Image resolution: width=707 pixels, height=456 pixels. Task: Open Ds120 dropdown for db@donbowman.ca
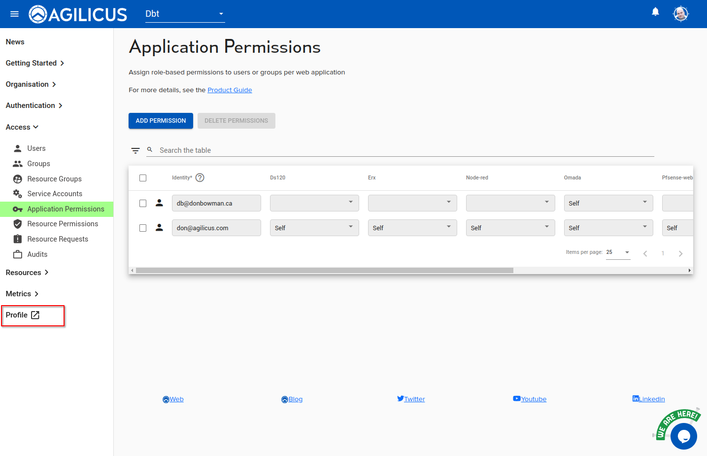314,203
